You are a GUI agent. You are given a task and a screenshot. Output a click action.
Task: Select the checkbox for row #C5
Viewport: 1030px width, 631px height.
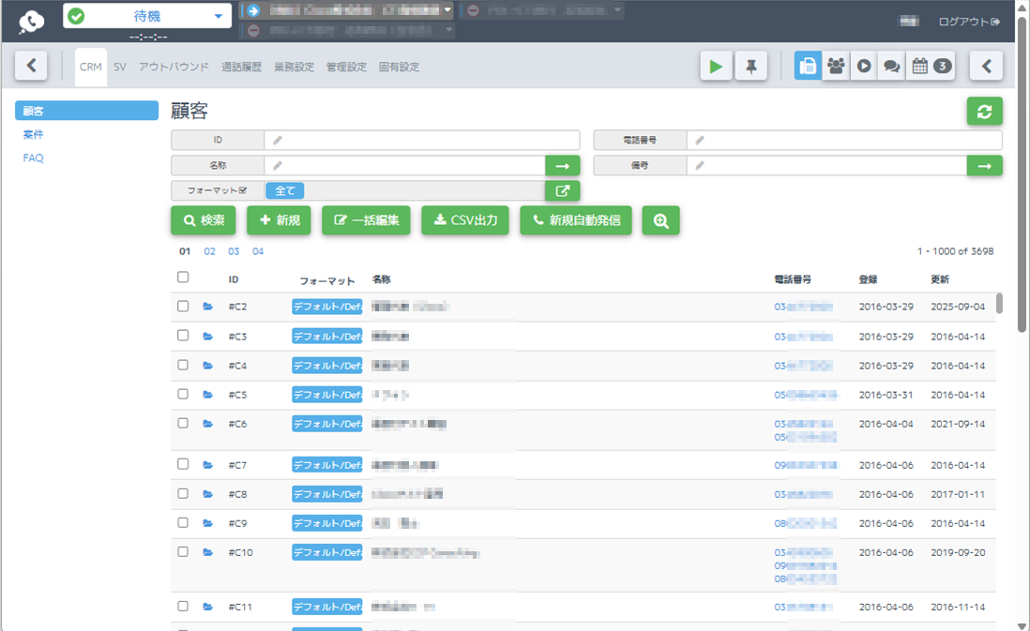(x=183, y=394)
